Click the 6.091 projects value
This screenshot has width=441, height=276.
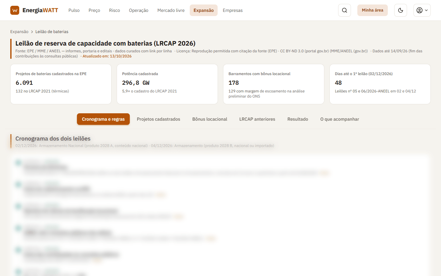coord(24,83)
